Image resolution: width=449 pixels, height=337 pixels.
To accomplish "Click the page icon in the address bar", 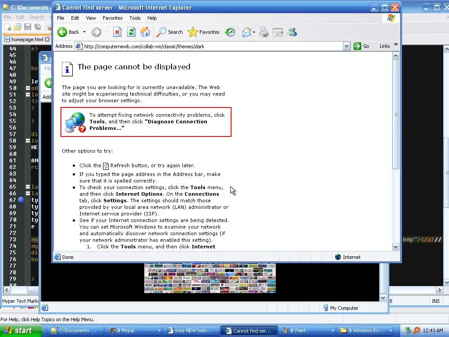I will click(x=79, y=46).
